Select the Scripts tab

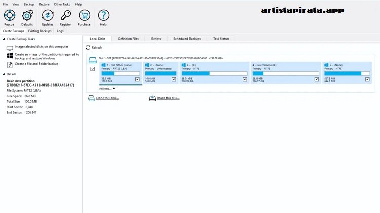(156, 39)
